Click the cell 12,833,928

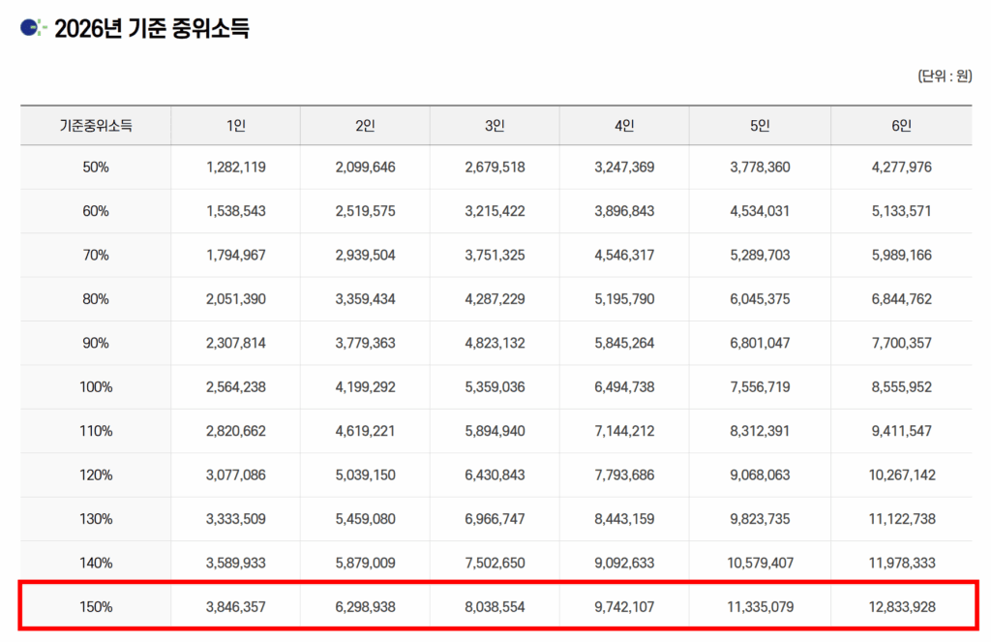pyautogui.click(x=901, y=606)
